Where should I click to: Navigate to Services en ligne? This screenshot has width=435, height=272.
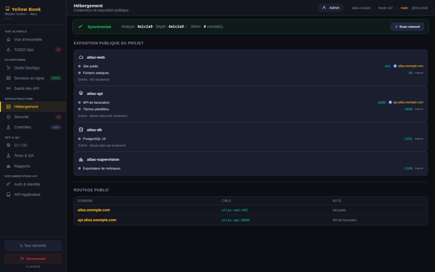[33, 78]
